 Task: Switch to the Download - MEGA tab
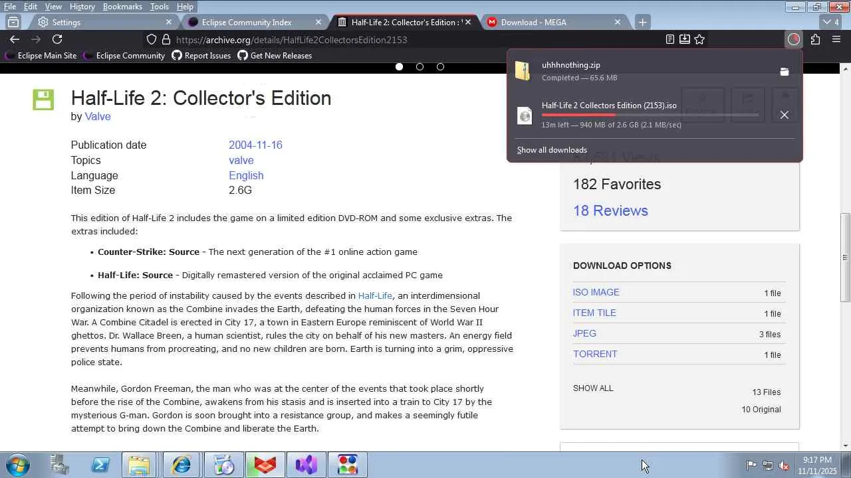pyautogui.click(x=553, y=22)
